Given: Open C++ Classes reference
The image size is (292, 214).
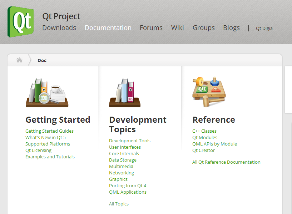Looking at the screenshot, I should pyautogui.click(x=204, y=131).
